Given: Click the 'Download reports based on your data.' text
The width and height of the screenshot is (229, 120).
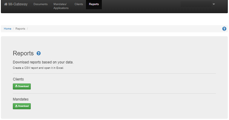Looking at the screenshot, I should coord(43,62).
